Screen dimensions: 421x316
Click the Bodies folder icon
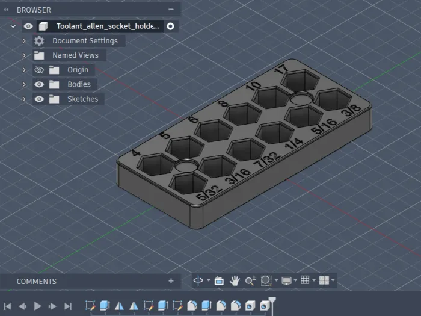pos(54,84)
